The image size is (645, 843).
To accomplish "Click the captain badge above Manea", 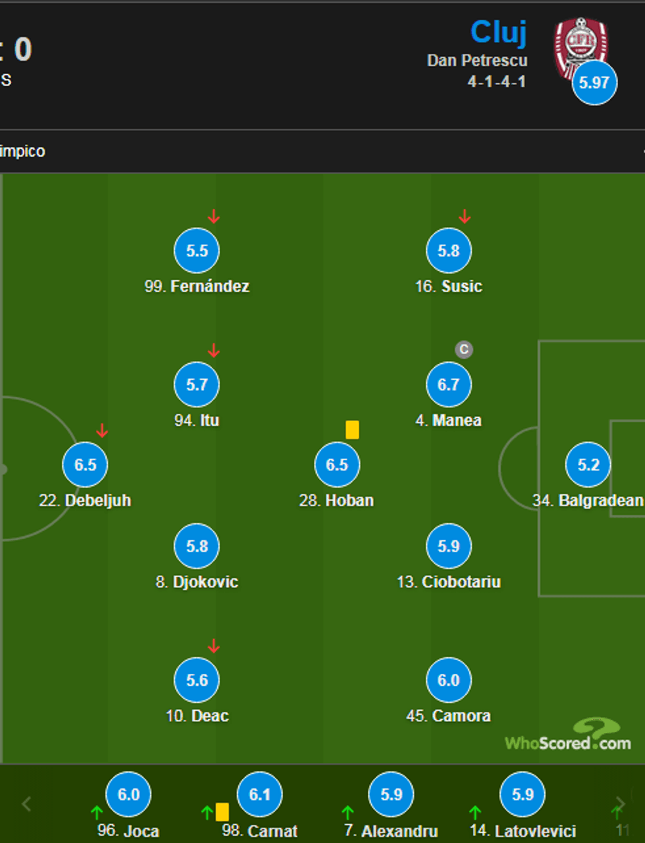I will (464, 349).
